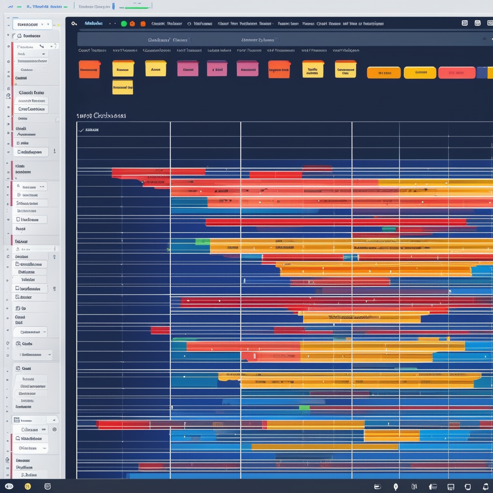Click the square outline icon beside the taskbar bell
The width and height of the screenshot is (493, 493).
[x=468, y=487]
